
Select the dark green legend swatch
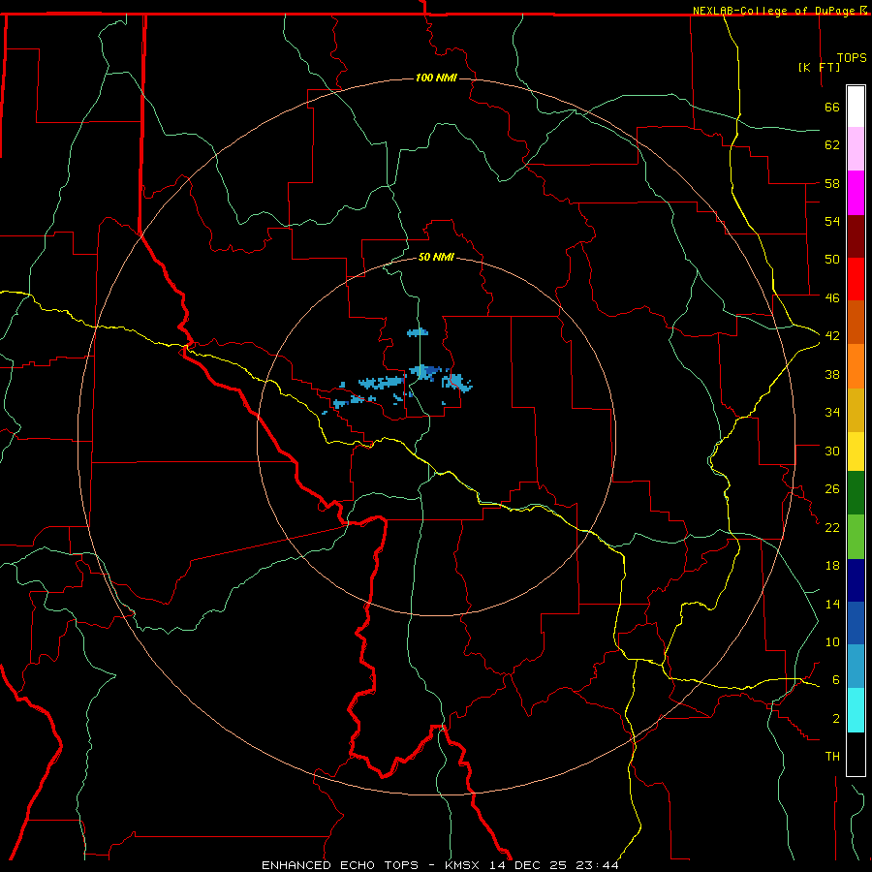pyautogui.click(x=856, y=493)
